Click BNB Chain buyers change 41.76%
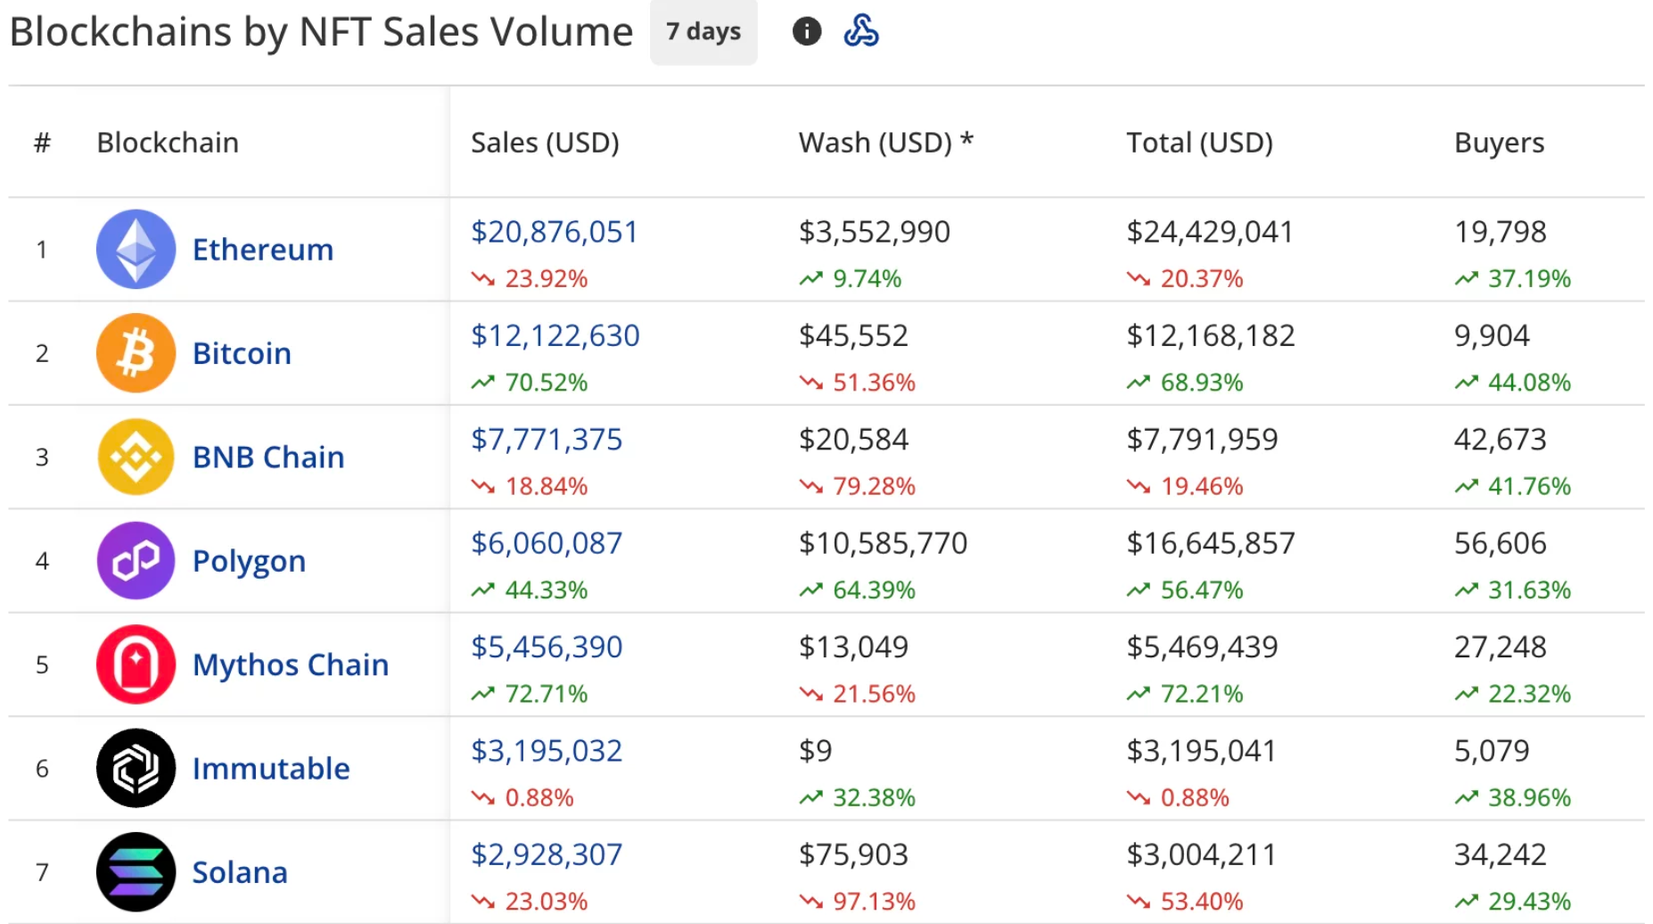Viewport: 1653px width, 924px height. point(1513,486)
